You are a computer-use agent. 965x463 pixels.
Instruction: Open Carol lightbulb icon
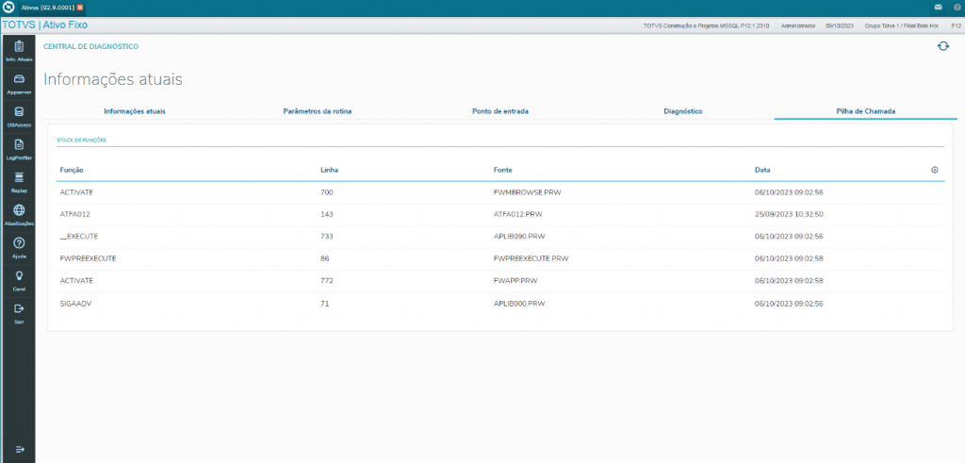coord(19,275)
